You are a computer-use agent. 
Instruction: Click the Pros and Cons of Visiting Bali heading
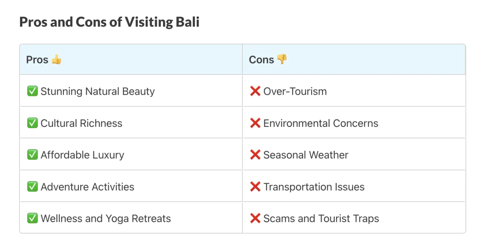click(x=110, y=22)
